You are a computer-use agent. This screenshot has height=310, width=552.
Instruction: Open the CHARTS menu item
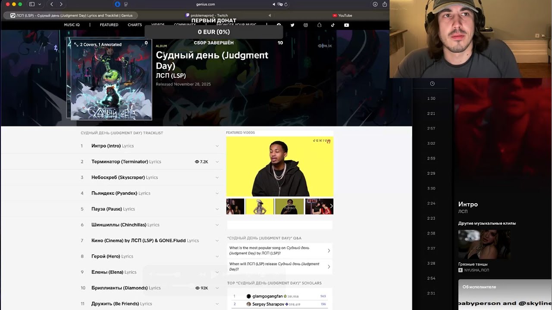point(135,25)
